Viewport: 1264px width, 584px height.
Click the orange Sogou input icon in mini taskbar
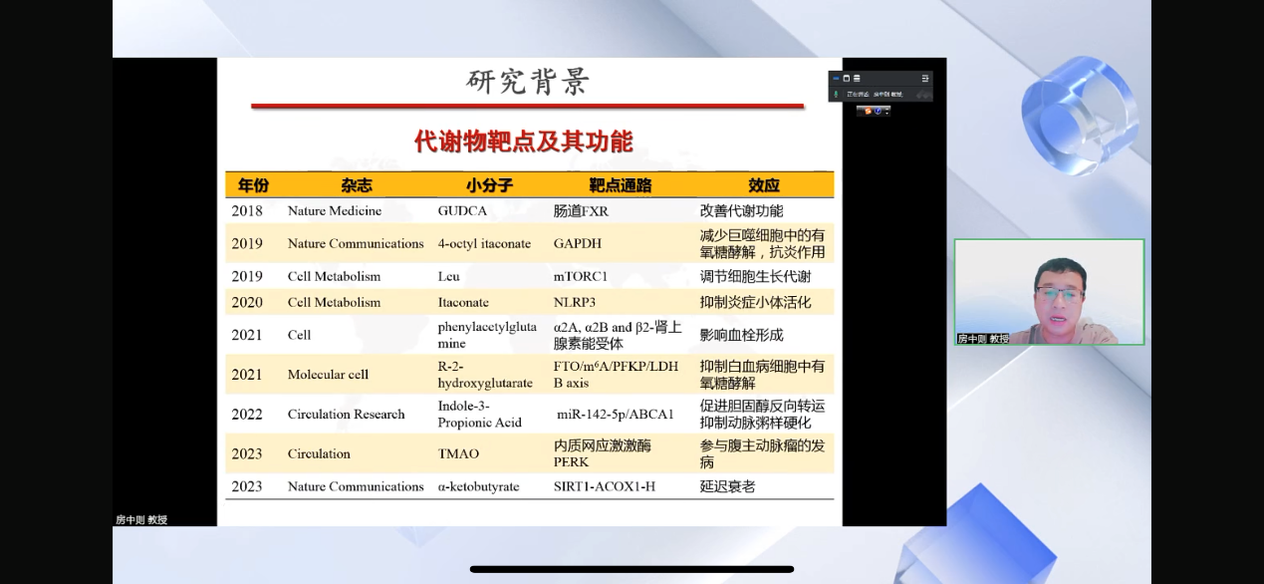pos(868,111)
